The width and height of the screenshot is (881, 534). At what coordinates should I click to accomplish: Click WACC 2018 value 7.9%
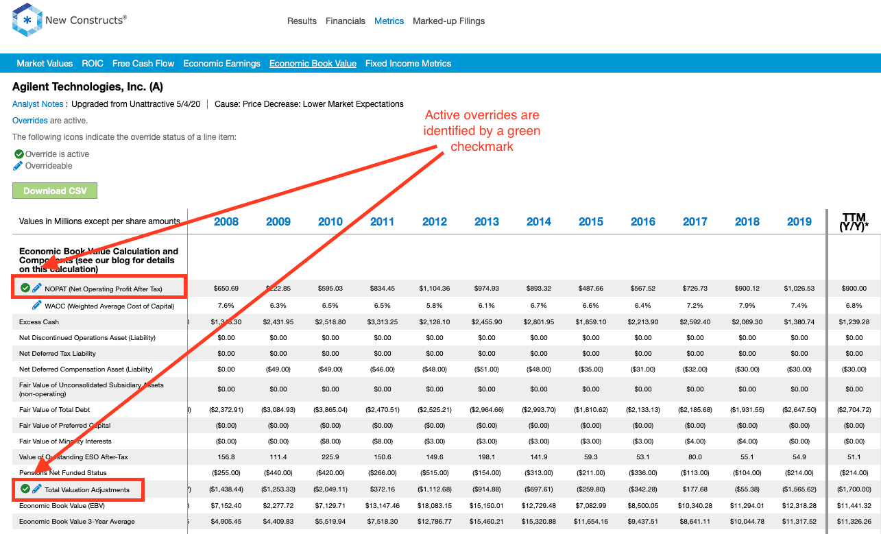[x=747, y=306]
